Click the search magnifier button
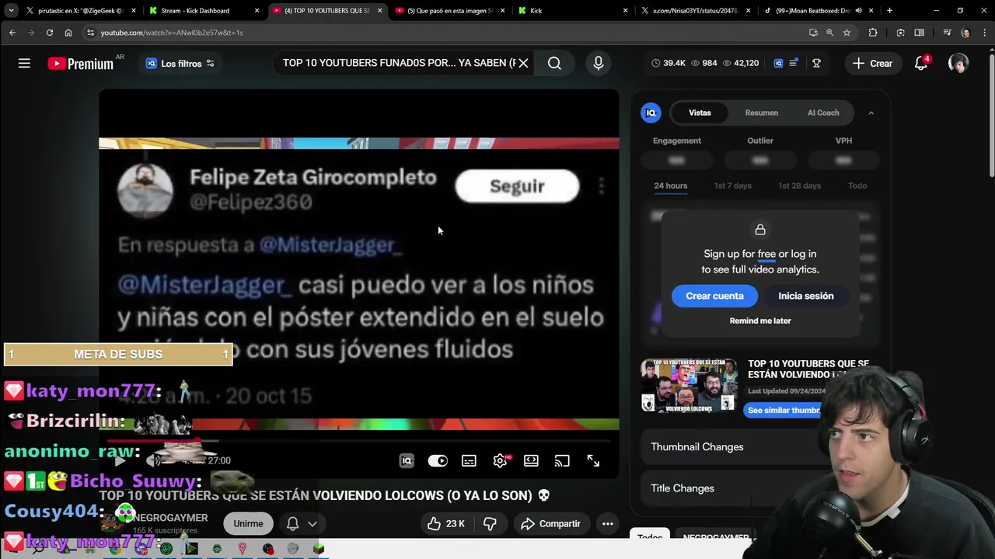 click(x=554, y=64)
